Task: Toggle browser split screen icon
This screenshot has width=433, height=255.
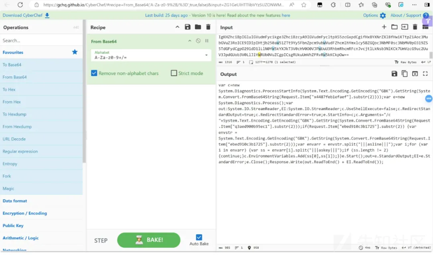Action: click(348, 5)
